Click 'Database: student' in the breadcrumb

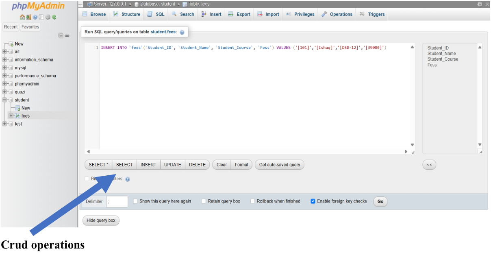158,4
